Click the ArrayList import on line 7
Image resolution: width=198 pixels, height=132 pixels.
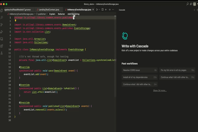[39, 39]
